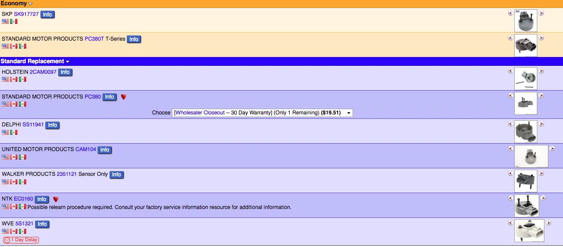The width and height of the screenshot is (563, 247).
Task: Show next image for WALKER 2351121
Action: 541,173
